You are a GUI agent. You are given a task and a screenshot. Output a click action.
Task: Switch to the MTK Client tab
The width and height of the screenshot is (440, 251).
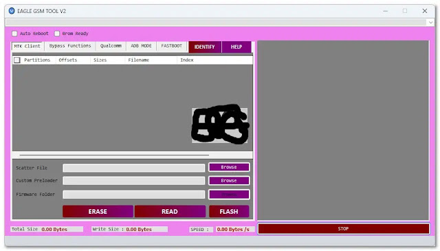[27, 46]
